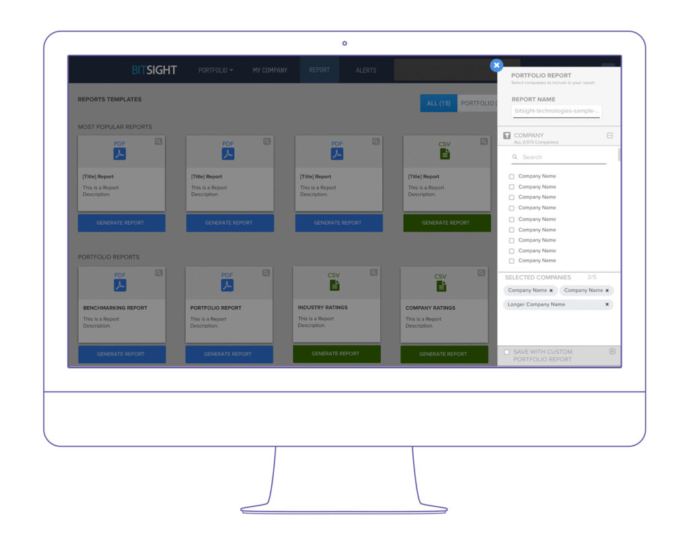Image resolution: width=689 pixels, height=535 pixels.
Task: Generate the Portfolio Report card
Action: (229, 355)
